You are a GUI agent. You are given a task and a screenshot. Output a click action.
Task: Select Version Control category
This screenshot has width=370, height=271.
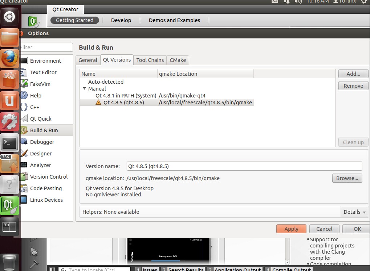click(47, 176)
